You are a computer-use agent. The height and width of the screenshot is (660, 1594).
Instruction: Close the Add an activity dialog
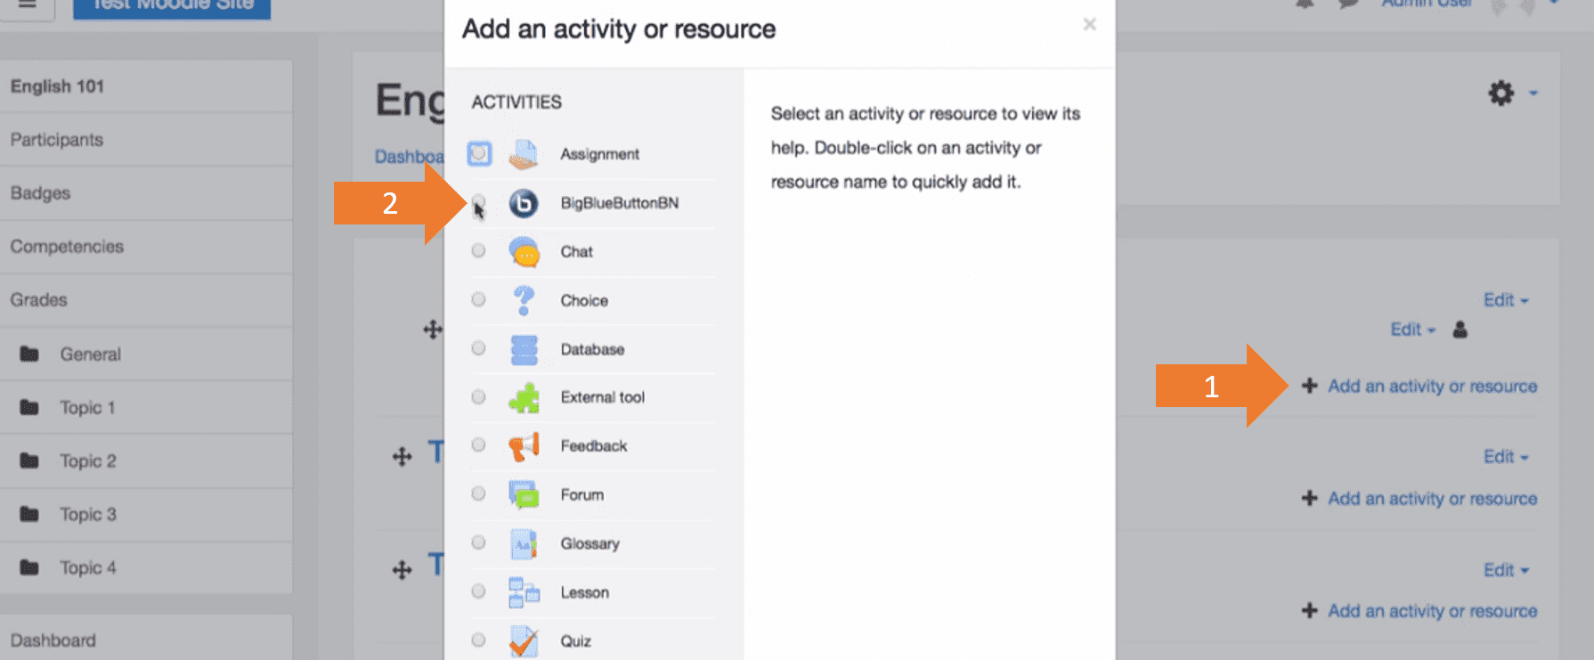click(x=1089, y=25)
